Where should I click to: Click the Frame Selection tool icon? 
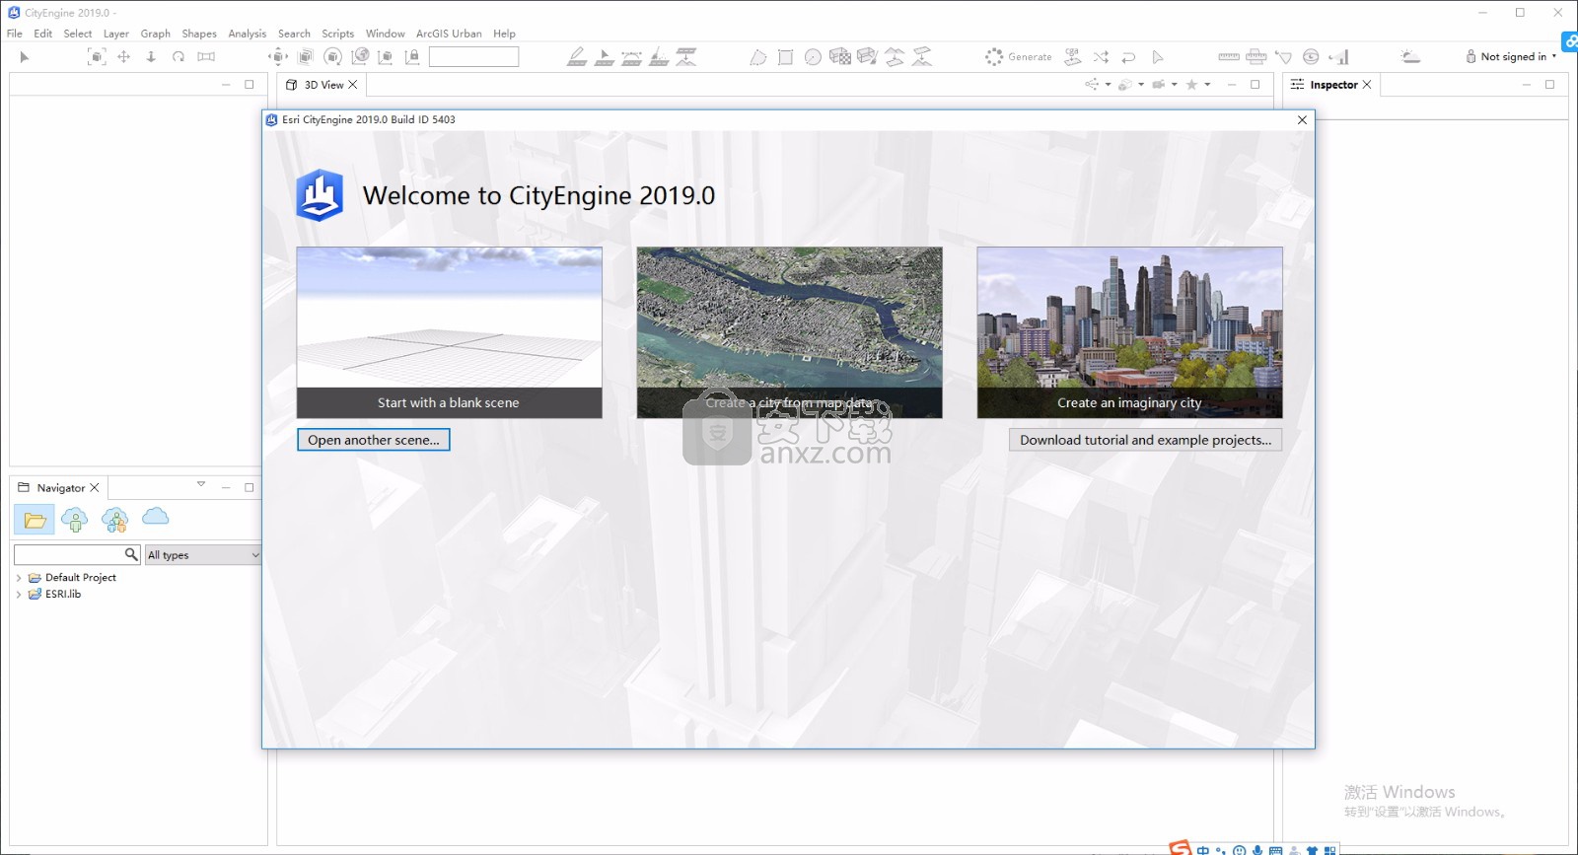pyautogui.click(x=97, y=57)
